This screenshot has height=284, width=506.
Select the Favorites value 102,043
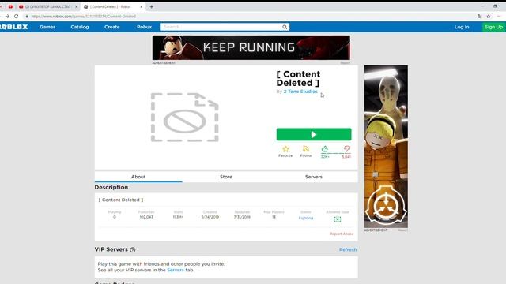(146, 217)
